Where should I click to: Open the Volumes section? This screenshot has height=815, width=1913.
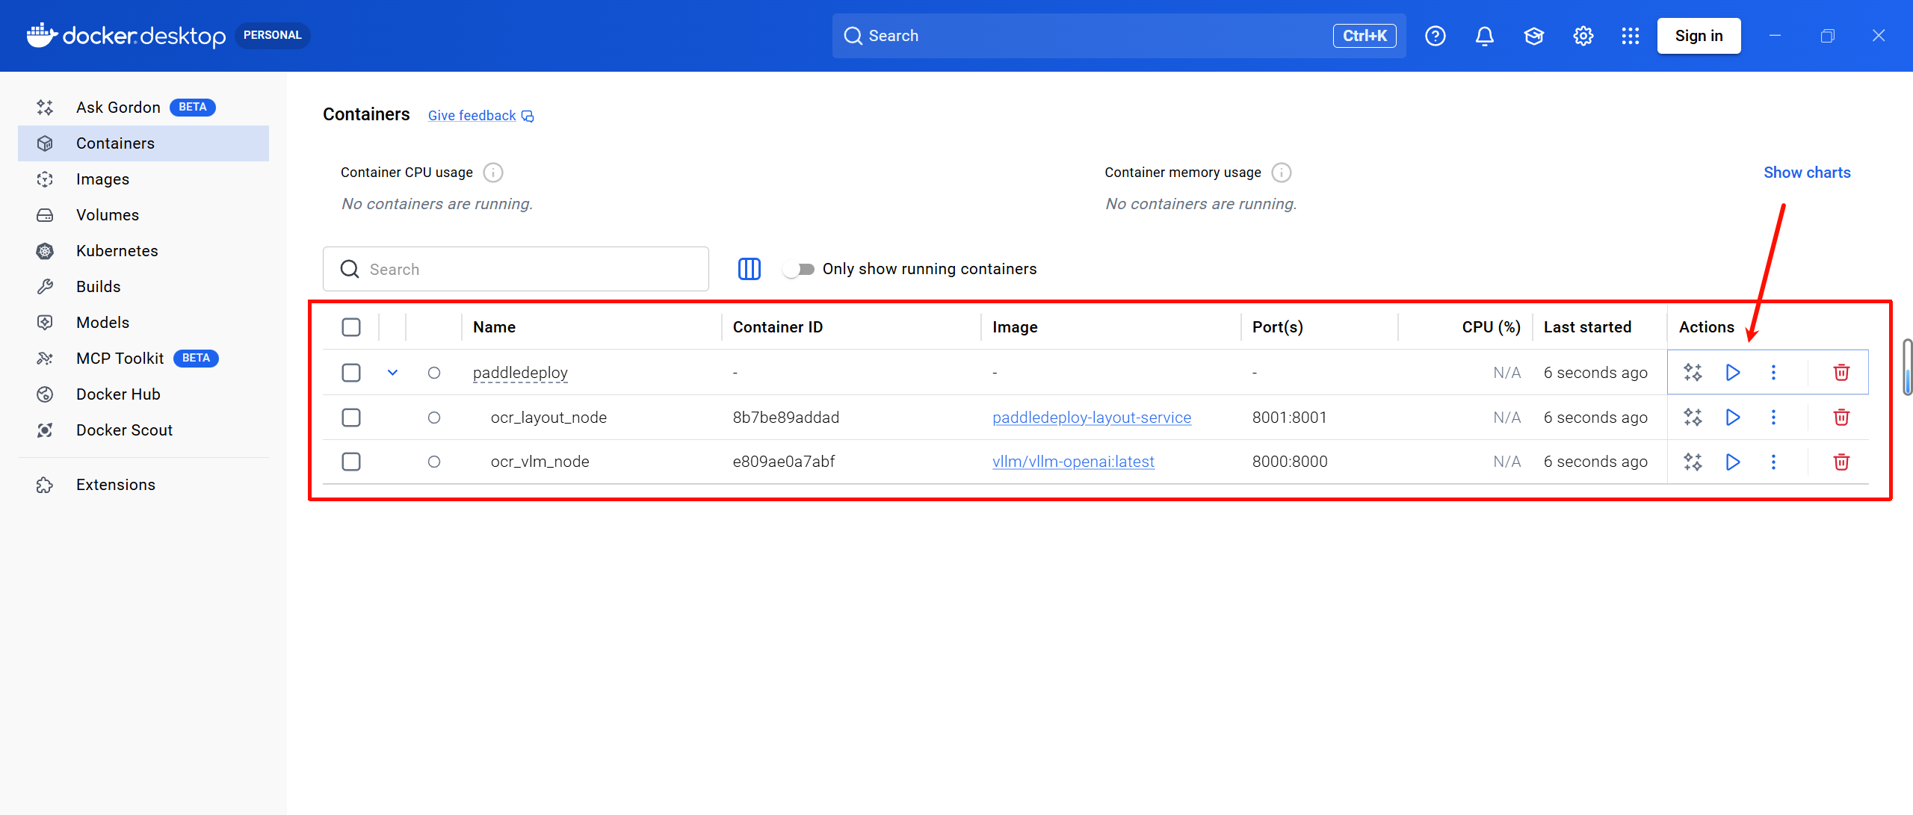tap(108, 215)
